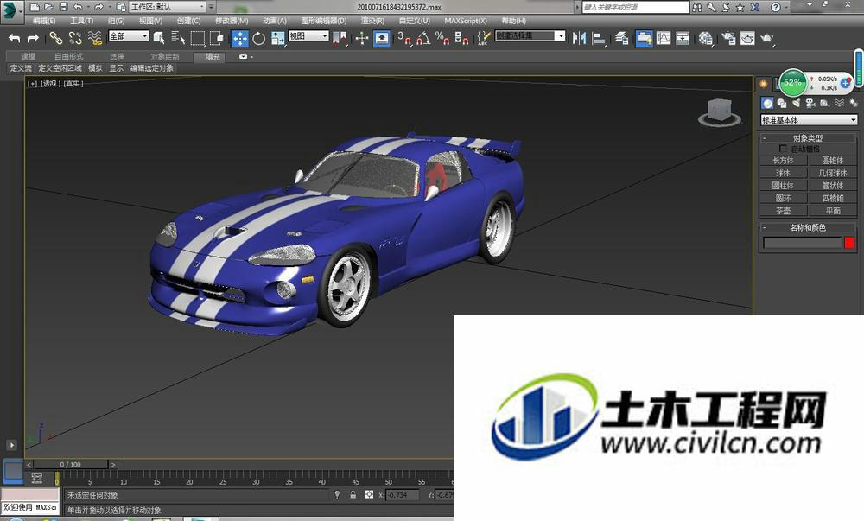This screenshot has width=864, height=521.
Task: Open the MAXScript(X) menu
Action: coord(466,21)
